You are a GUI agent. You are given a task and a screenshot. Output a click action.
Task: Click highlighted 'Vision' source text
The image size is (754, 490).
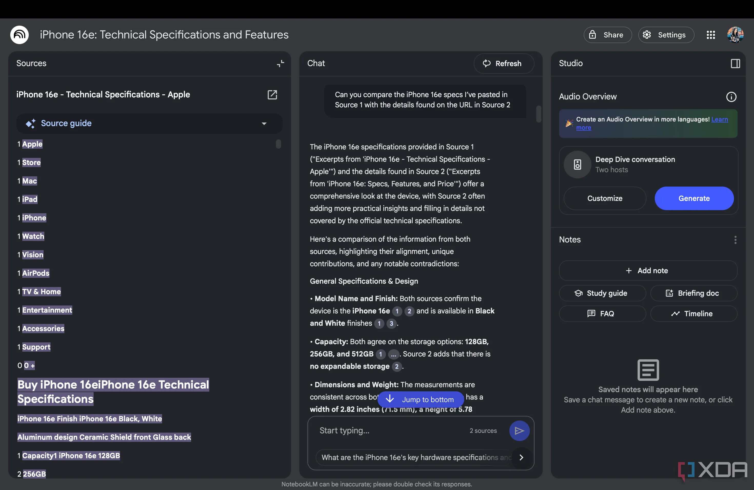point(33,254)
